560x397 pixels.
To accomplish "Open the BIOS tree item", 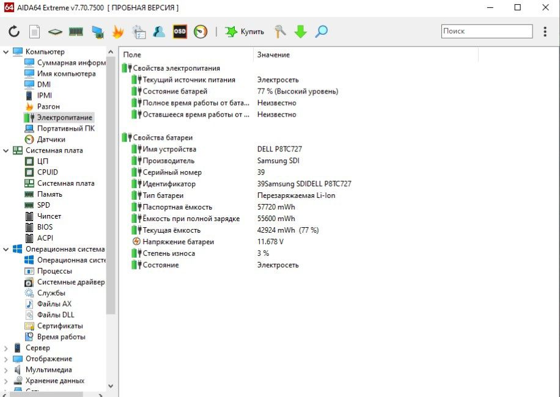I will [39, 227].
